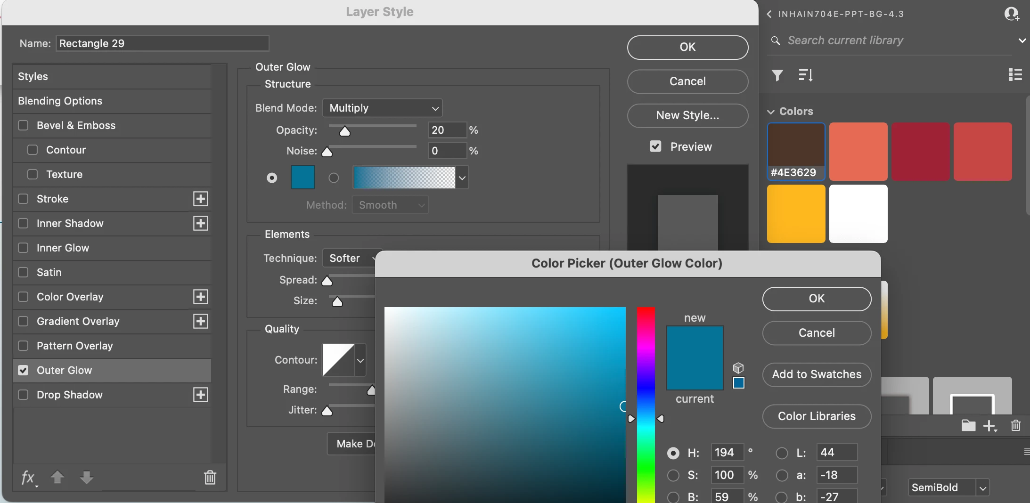Toggle the Preview checkbox
Screen dimensions: 1030x503
655,146
